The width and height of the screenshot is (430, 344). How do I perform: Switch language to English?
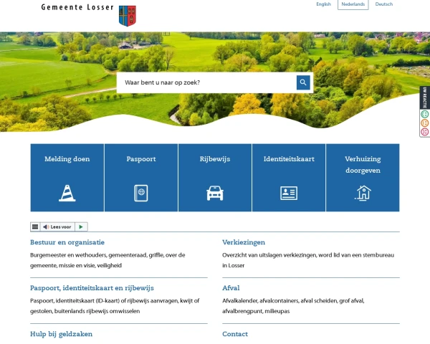[x=324, y=4]
